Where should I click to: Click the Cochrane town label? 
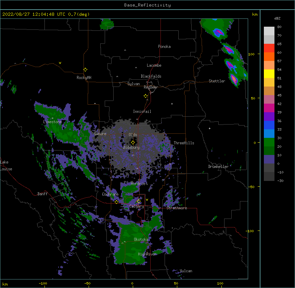(110, 194)
